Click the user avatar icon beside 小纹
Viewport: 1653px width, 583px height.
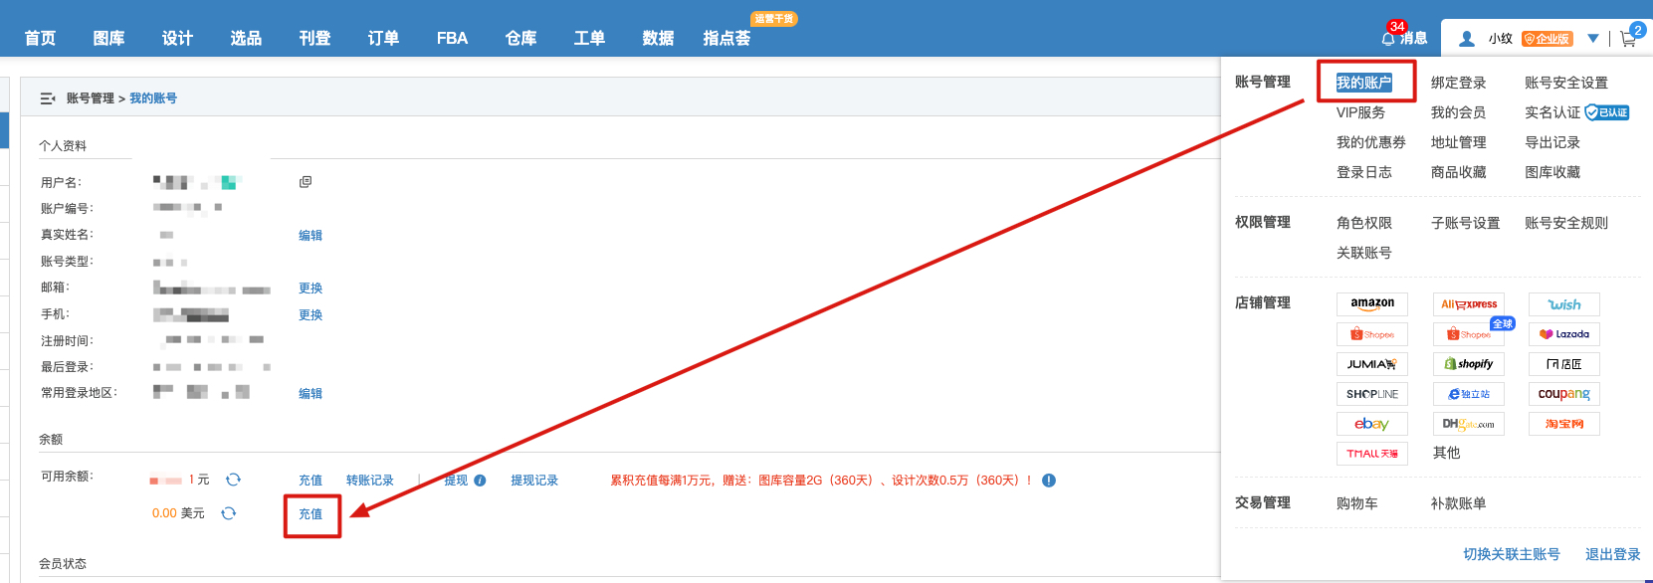click(1466, 39)
